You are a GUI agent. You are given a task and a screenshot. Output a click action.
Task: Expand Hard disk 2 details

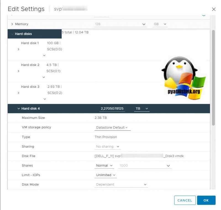point(19,71)
